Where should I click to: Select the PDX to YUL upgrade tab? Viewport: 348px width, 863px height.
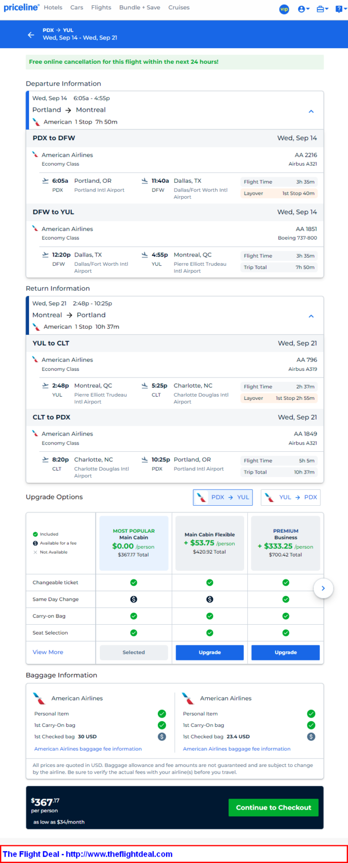tap(223, 497)
